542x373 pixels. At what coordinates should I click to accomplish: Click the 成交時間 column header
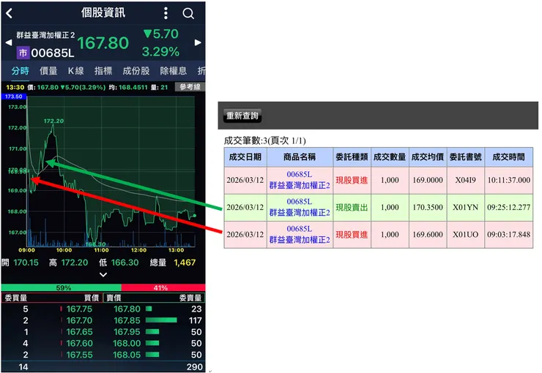509,157
